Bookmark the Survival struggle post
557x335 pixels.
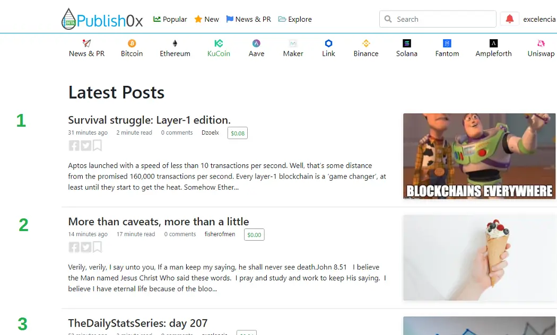[97, 145]
